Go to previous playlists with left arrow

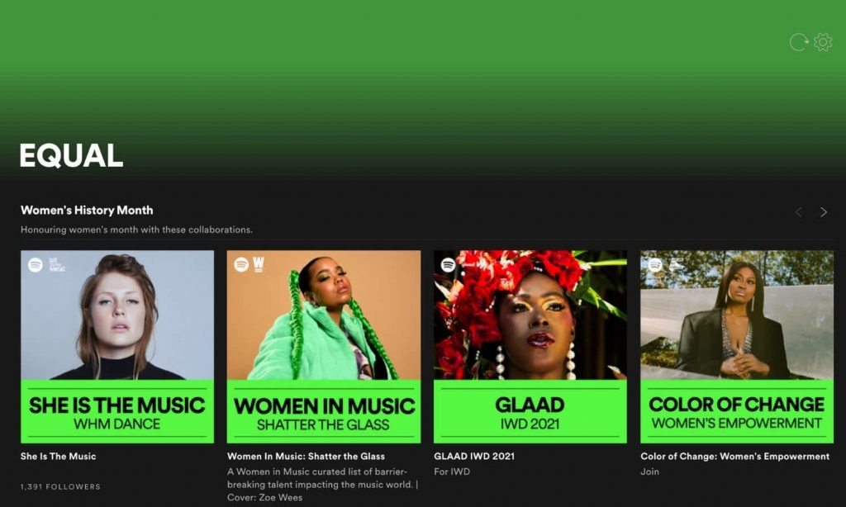point(798,212)
